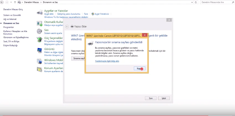
Task: Open the Windows Mobil heading link
Action: coord(54,60)
